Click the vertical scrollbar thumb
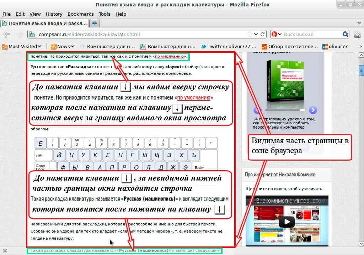Viewport: 364px width, 255px height. tap(361, 71)
